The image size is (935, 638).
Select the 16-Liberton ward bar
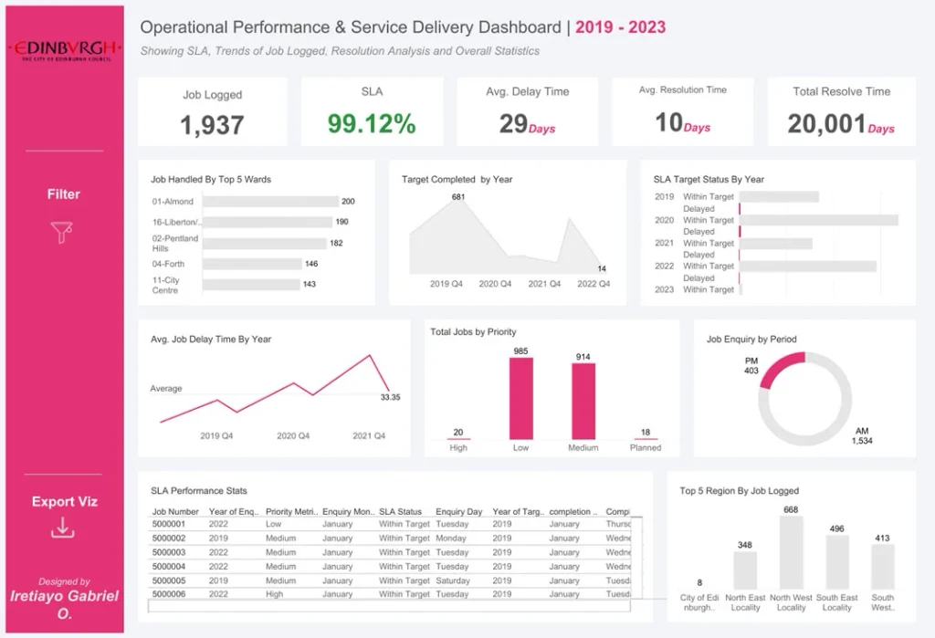(268, 222)
